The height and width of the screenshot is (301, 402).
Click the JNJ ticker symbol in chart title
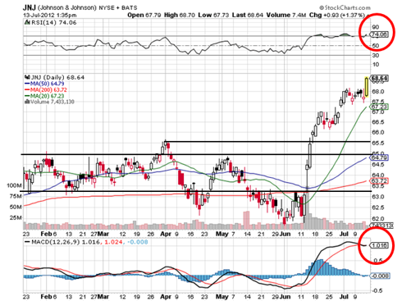coord(30,7)
